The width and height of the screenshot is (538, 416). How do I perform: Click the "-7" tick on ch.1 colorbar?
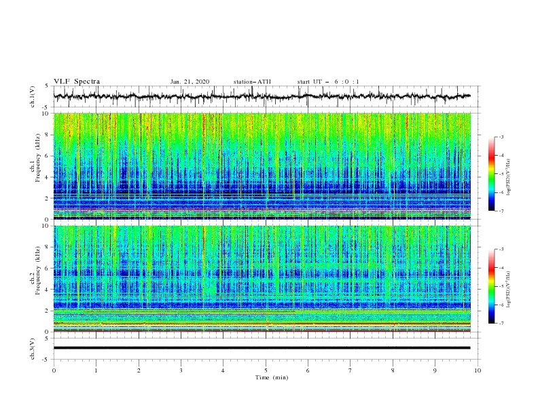(501, 211)
